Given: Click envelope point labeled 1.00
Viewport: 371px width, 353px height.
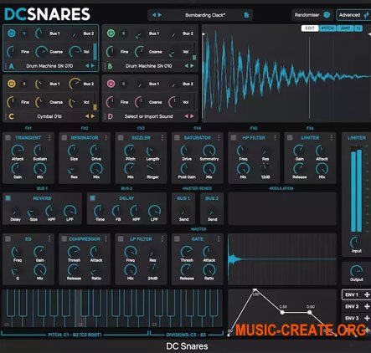Looking at the screenshot, I should click(x=255, y=291).
